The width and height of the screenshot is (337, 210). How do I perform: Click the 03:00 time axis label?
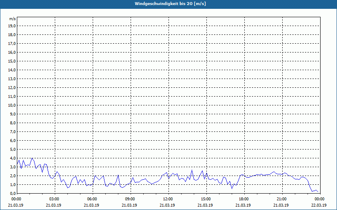click(x=55, y=199)
